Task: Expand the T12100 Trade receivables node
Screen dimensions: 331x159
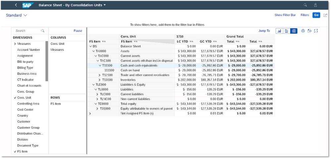Action: [x=100, y=75]
